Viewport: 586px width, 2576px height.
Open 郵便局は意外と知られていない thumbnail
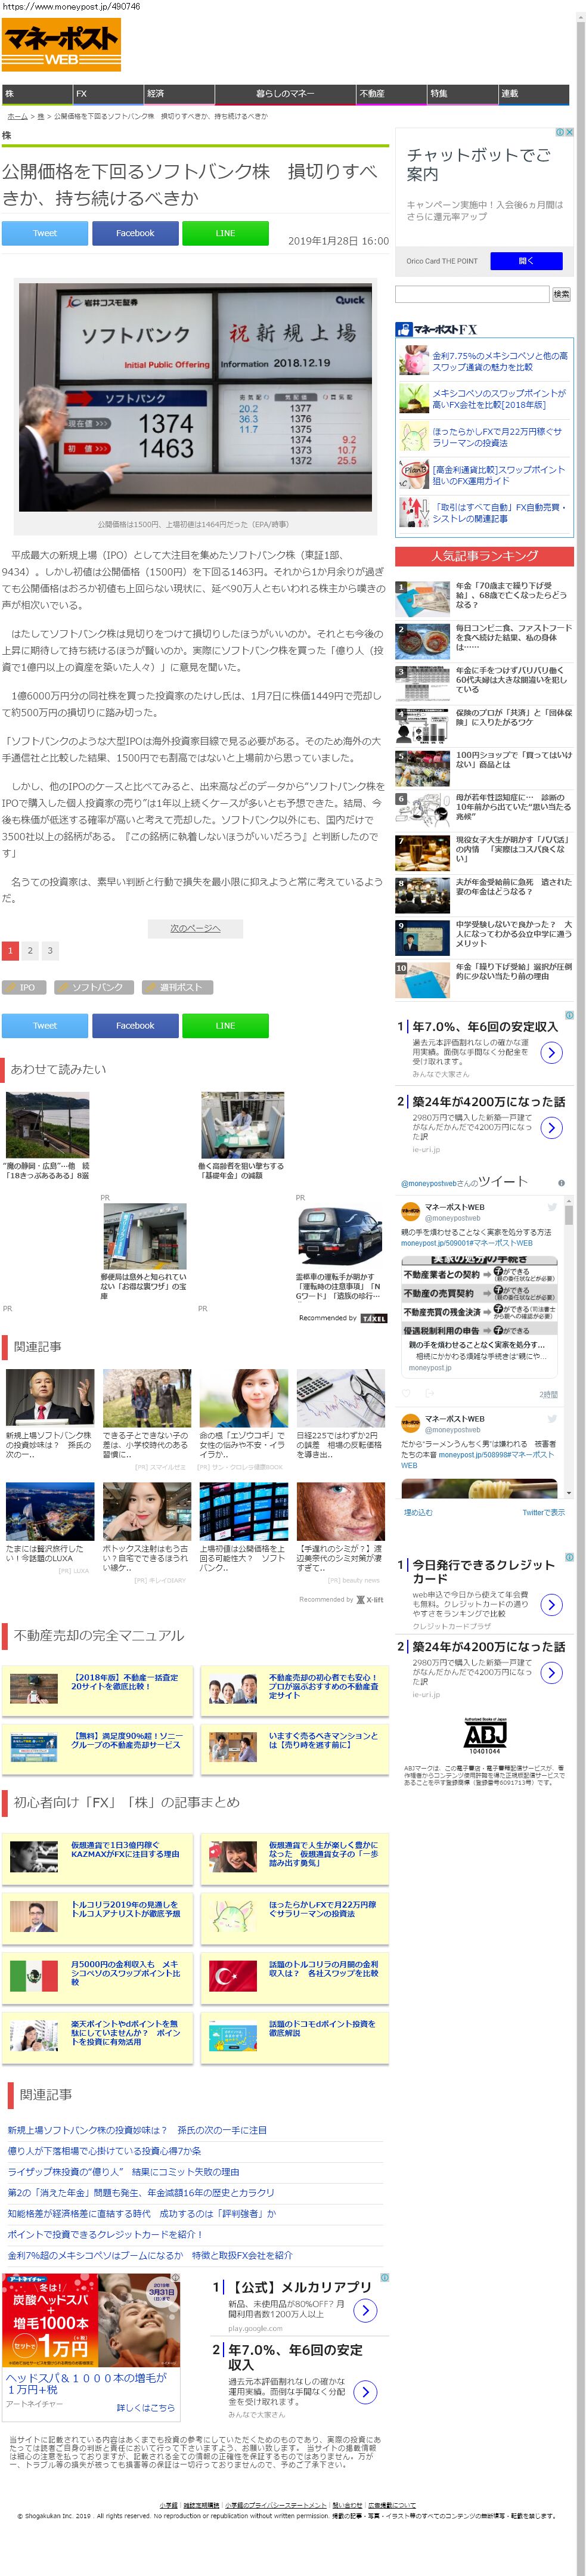pyautogui.click(x=144, y=1237)
